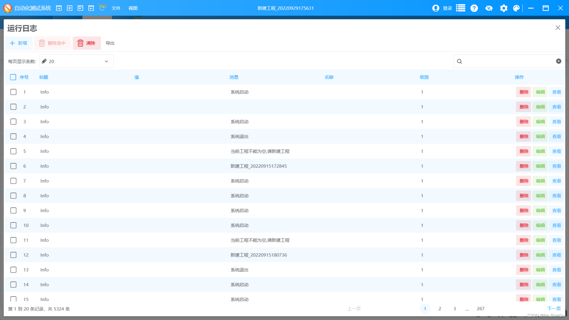
Task: Click the add panel plus icon
Action: click(70, 8)
